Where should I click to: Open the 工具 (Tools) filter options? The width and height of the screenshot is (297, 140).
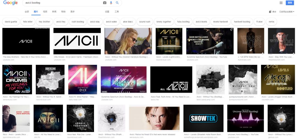tap(117, 12)
